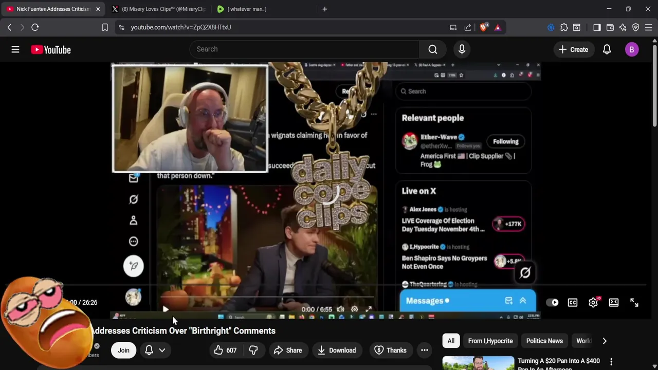Open the Extensions puzzle piece icon
The width and height of the screenshot is (658, 370).
click(x=564, y=27)
